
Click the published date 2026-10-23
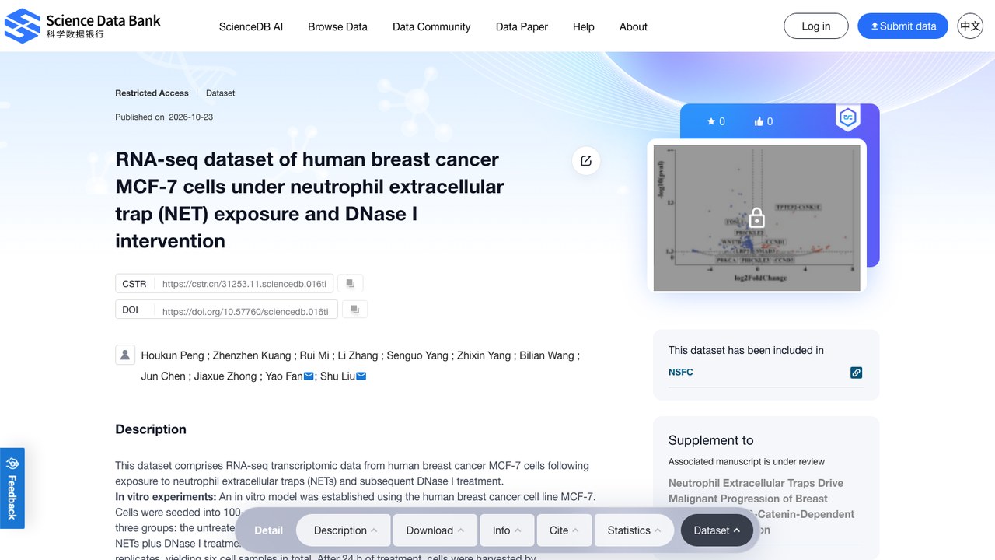pyautogui.click(x=191, y=117)
